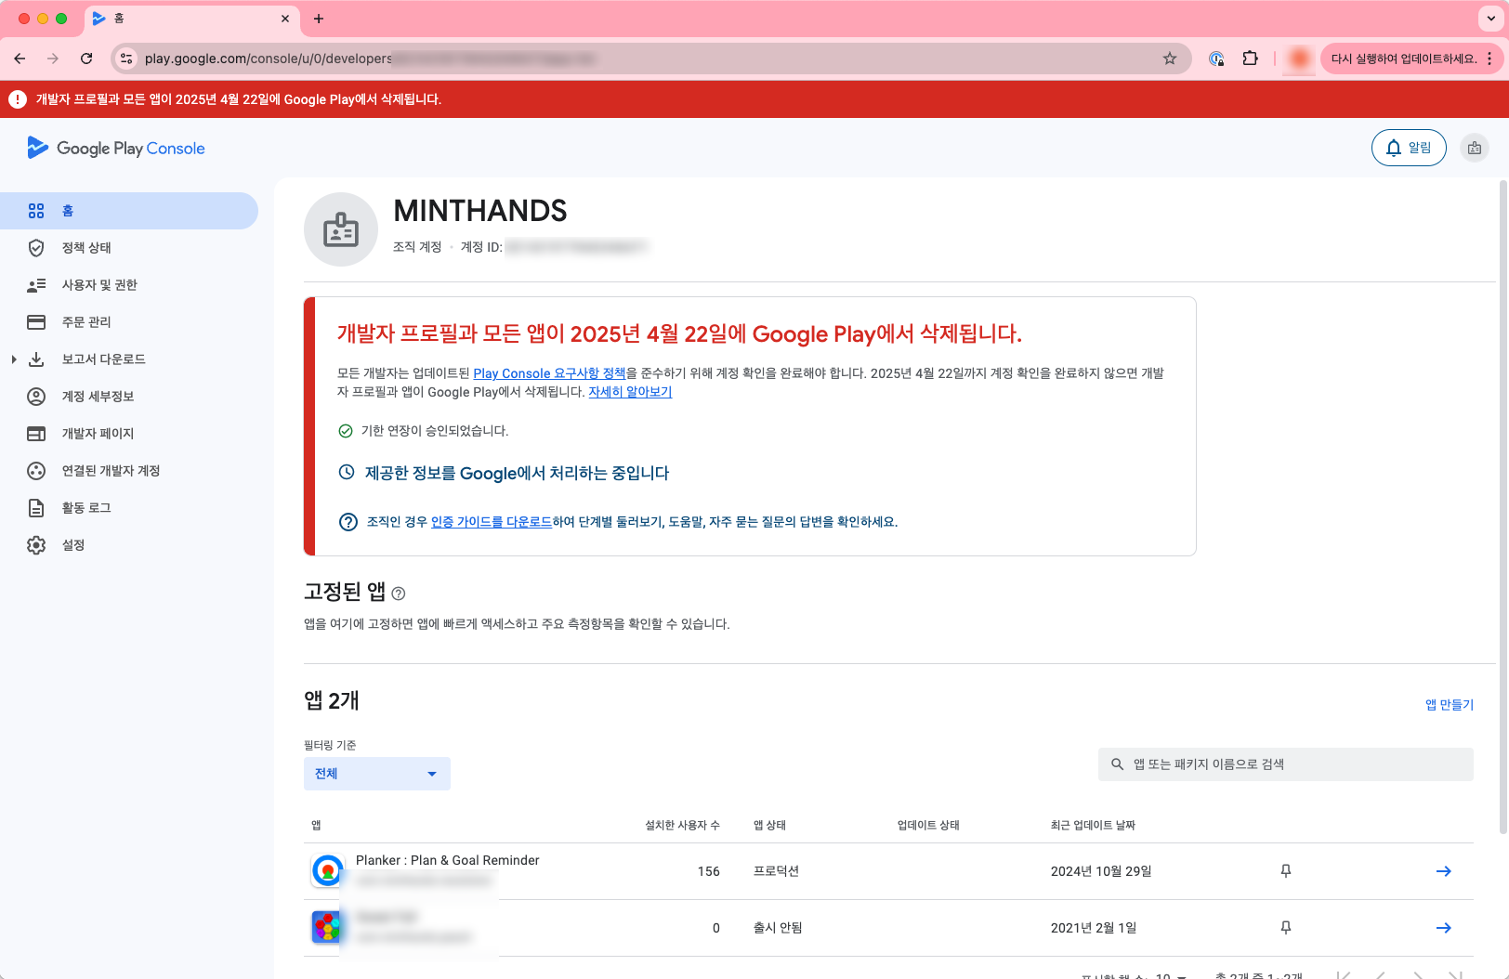Viewport: 1509px width, 979px height.
Task: Click the activity log document icon
Action: 36,508
